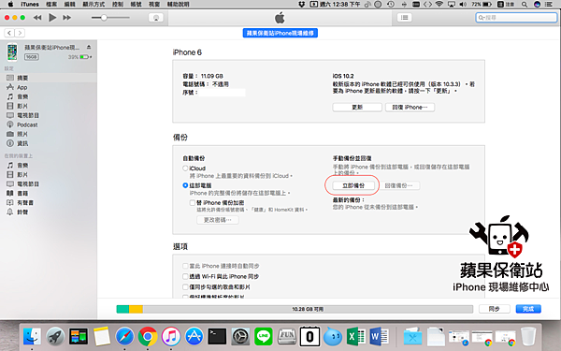Click the 回復 iPhone… button

tap(410, 107)
